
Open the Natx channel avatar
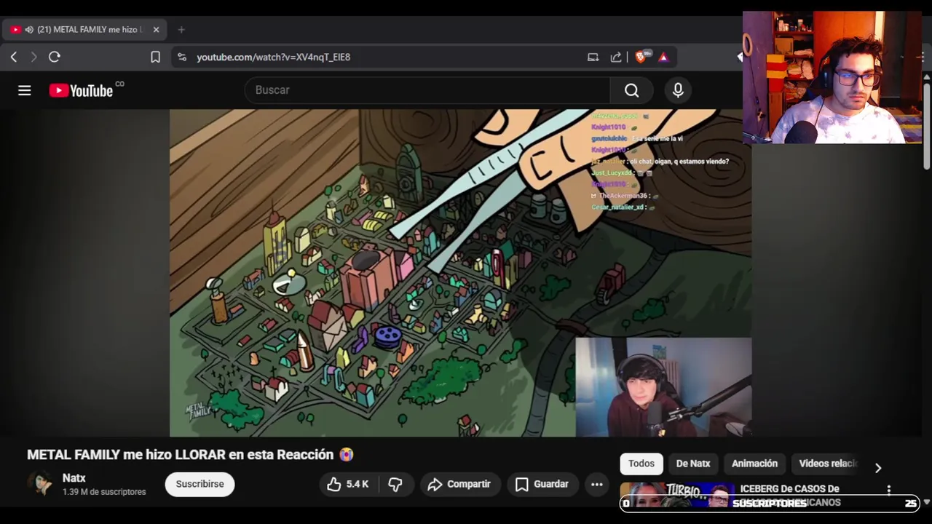[x=41, y=484]
